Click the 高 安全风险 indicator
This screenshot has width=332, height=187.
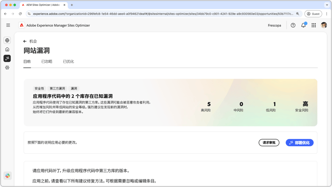click(302, 107)
